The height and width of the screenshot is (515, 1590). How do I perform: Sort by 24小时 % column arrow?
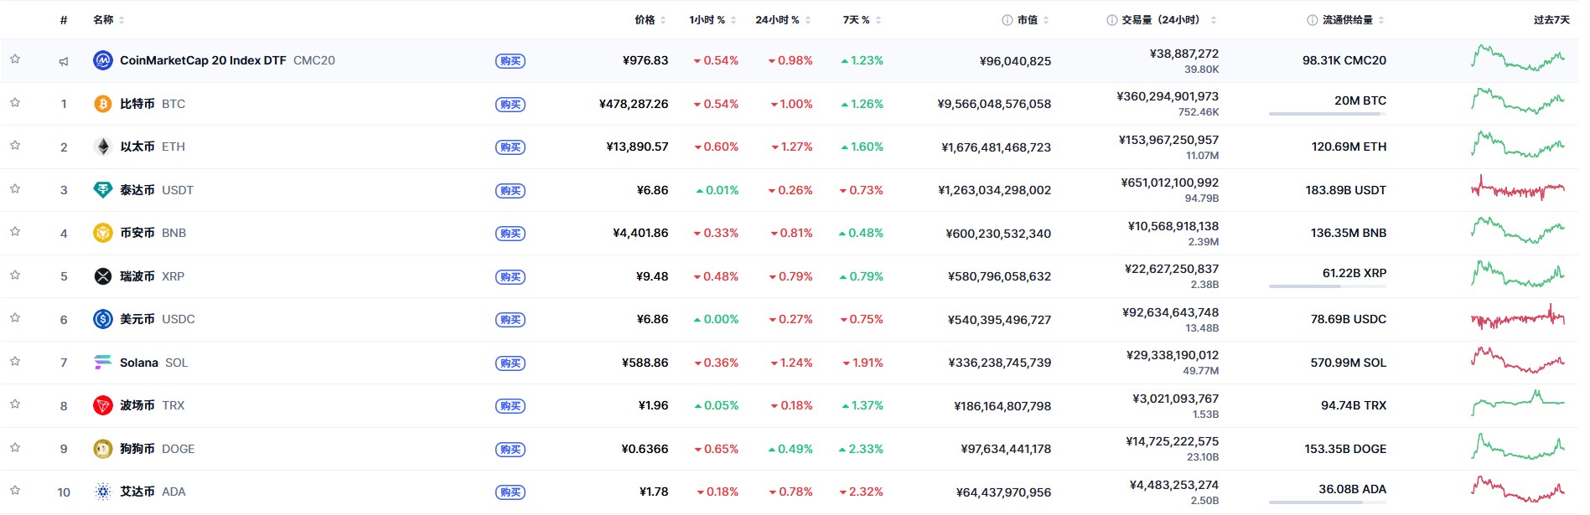[808, 20]
